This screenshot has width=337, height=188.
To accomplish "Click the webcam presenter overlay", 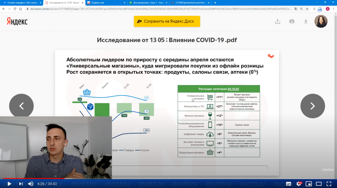I will click(x=56, y=148).
